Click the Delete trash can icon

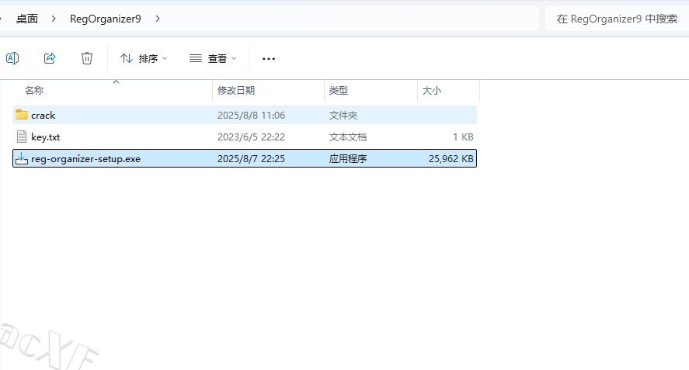pos(87,58)
